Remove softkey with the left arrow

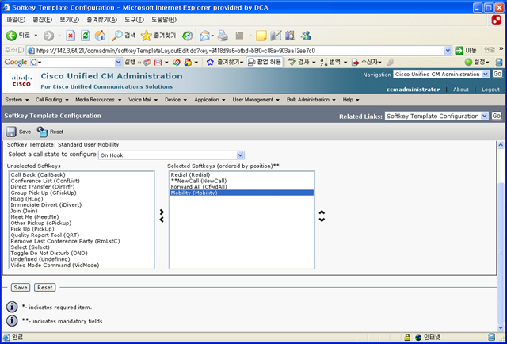point(162,220)
